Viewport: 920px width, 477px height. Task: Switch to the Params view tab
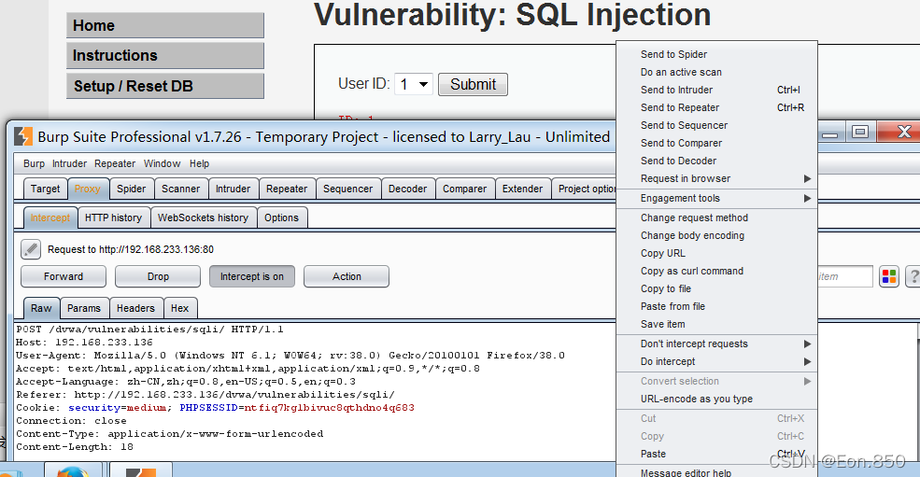coord(84,308)
